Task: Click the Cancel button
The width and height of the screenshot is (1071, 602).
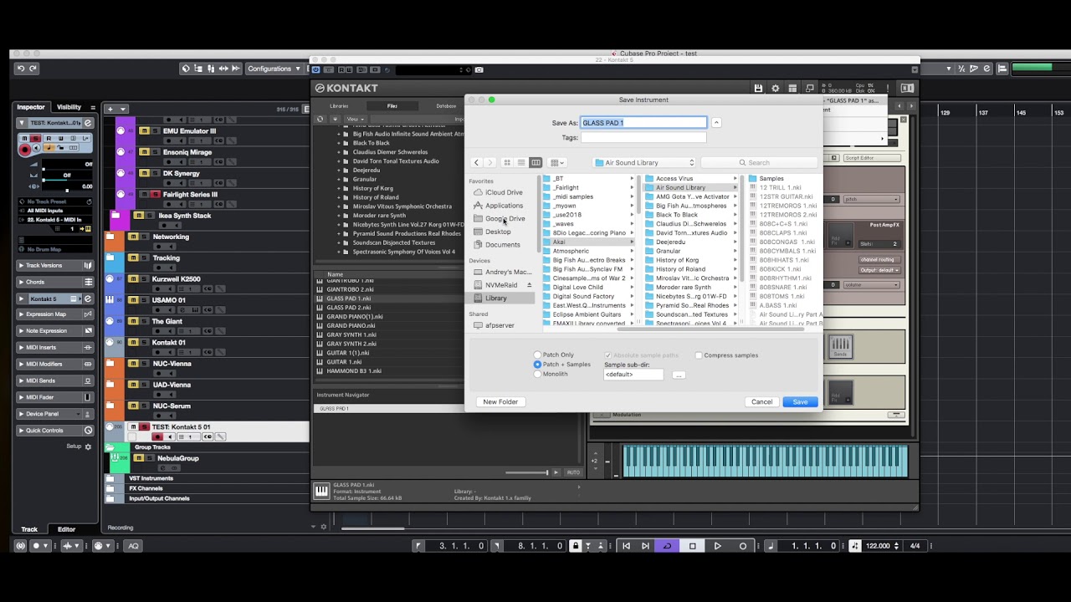Action: tap(761, 402)
